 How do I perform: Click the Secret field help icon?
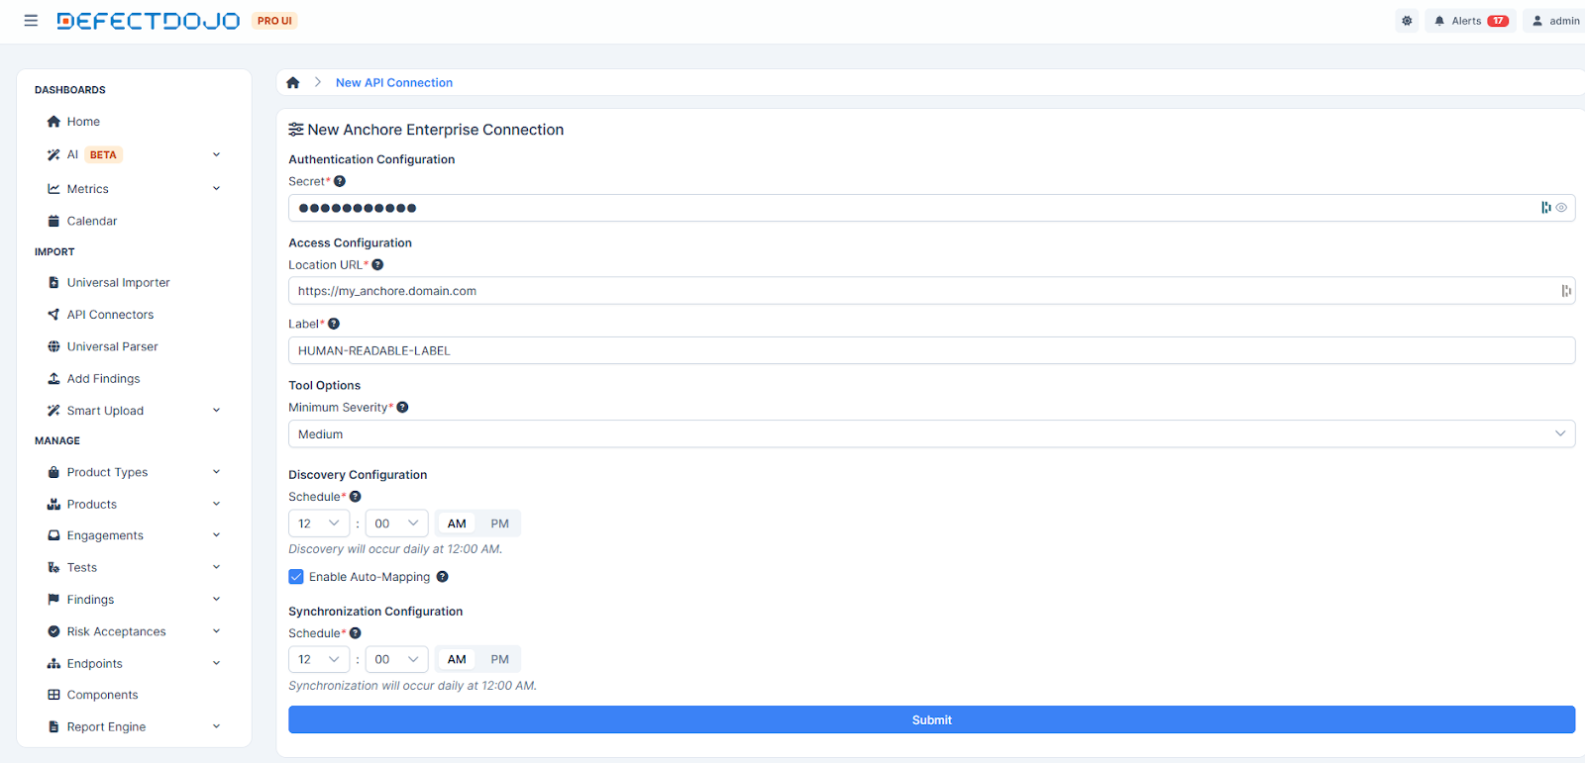point(340,181)
